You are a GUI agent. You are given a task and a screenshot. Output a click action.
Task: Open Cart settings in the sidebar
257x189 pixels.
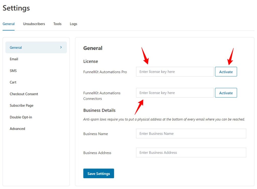point(13,82)
